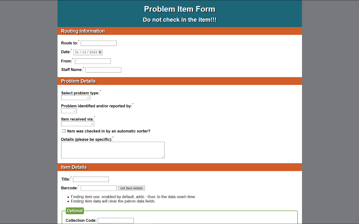The height and width of the screenshot is (224, 359).
Task: Focus the Title input field
Action: click(91, 179)
